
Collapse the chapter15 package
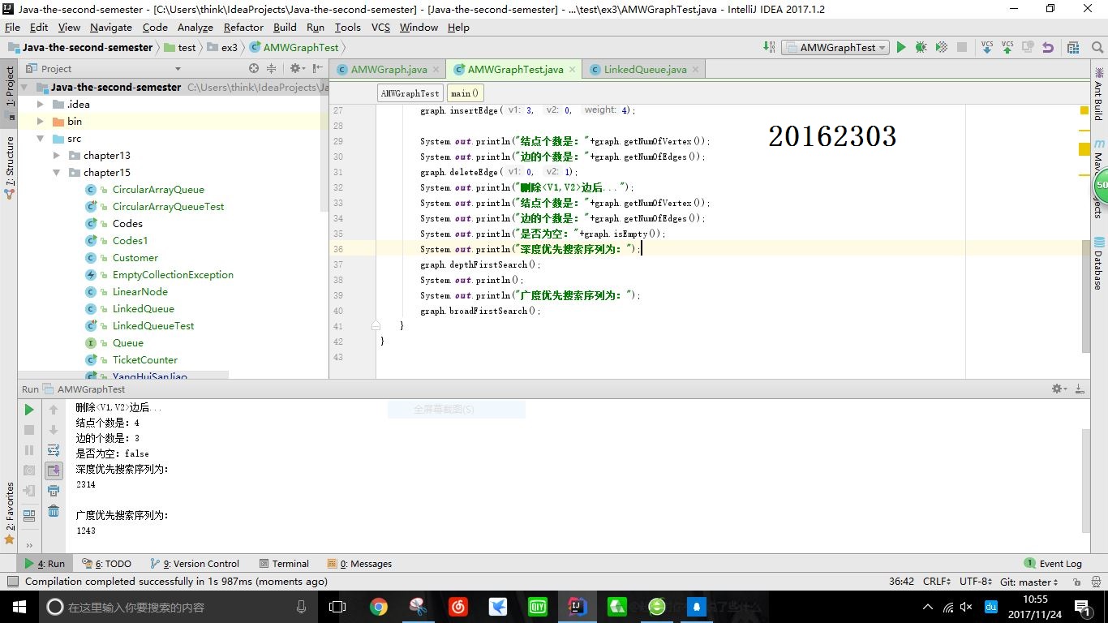point(57,173)
